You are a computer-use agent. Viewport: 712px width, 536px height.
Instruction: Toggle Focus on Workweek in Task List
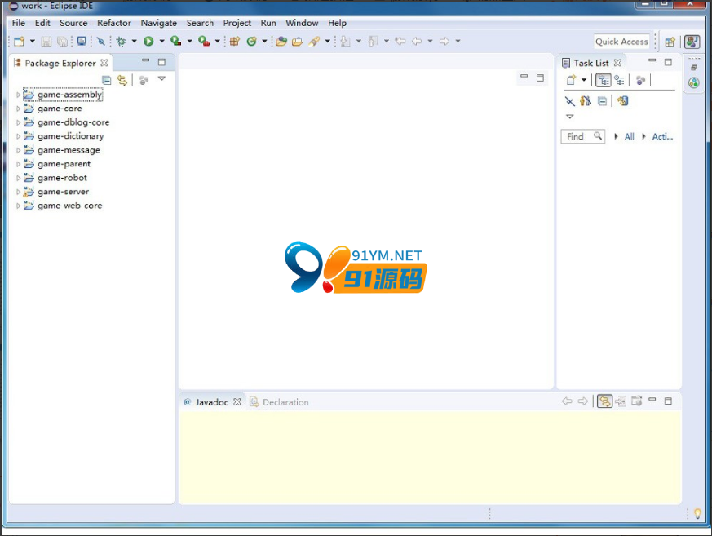[640, 81]
